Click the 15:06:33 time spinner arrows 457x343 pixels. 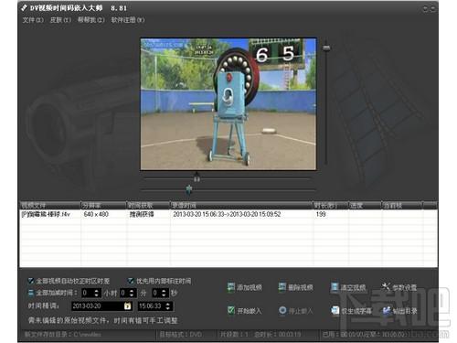click(168, 306)
